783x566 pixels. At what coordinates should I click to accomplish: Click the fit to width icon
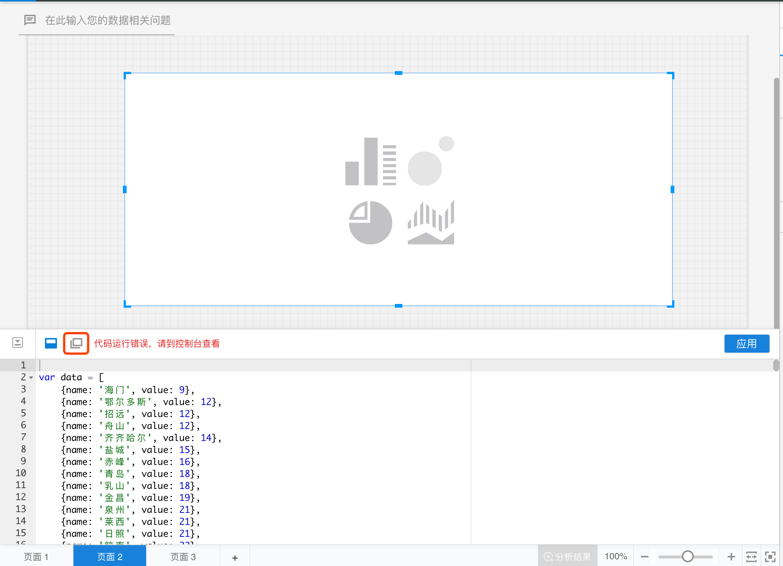(x=752, y=557)
